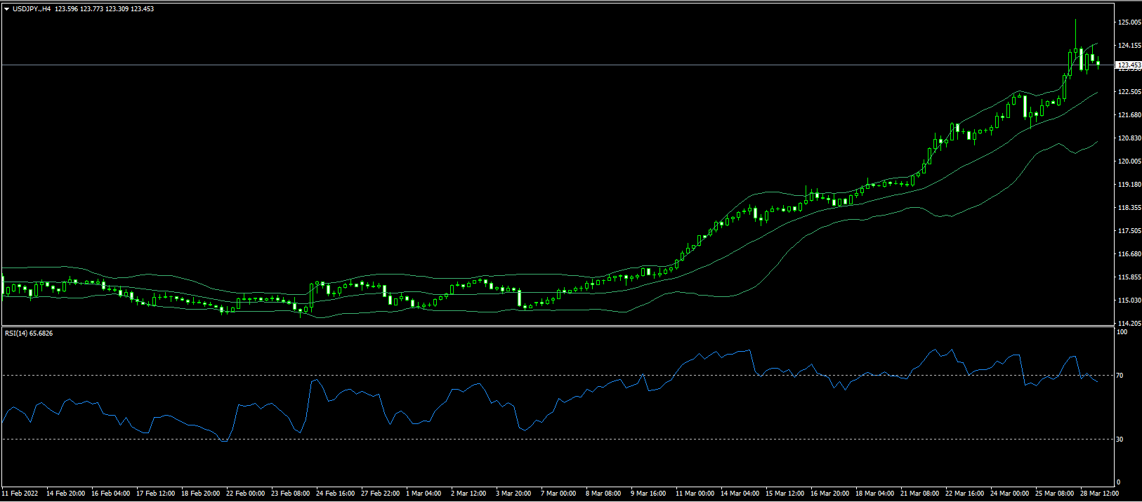Image resolution: width=1142 pixels, height=502 pixels.
Task: Click the 28 Mar 12:00 time label
Action: click(1099, 494)
